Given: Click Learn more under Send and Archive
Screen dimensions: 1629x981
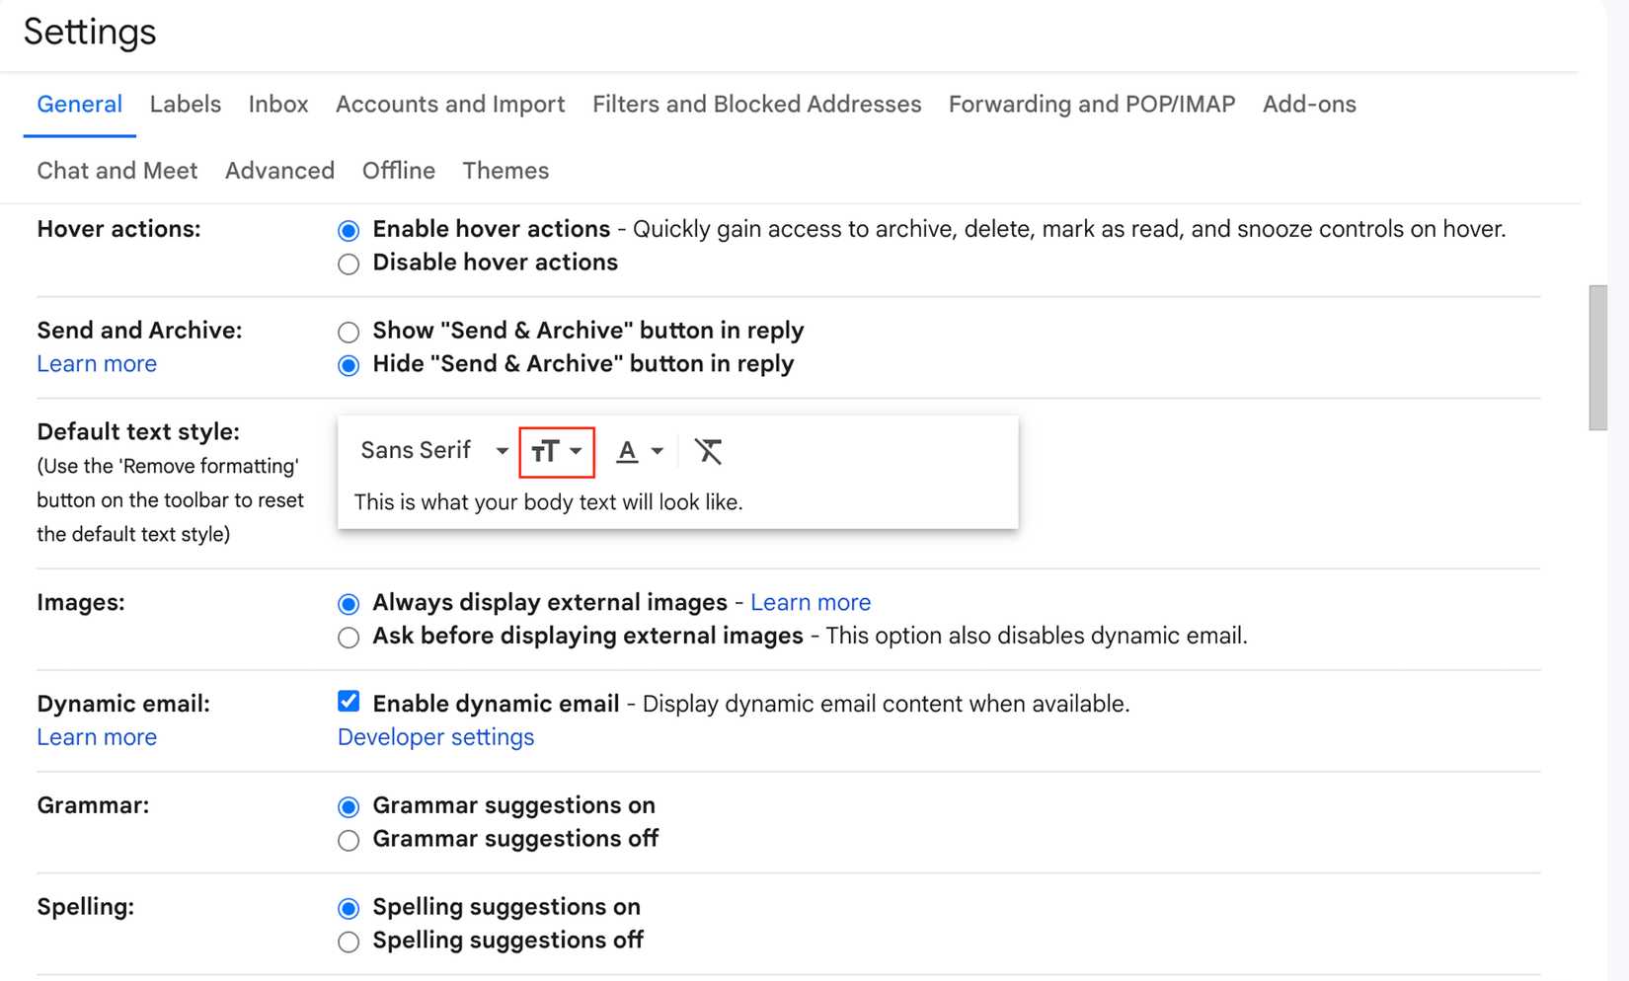Looking at the screenshot, I should [x=96, y=363].
